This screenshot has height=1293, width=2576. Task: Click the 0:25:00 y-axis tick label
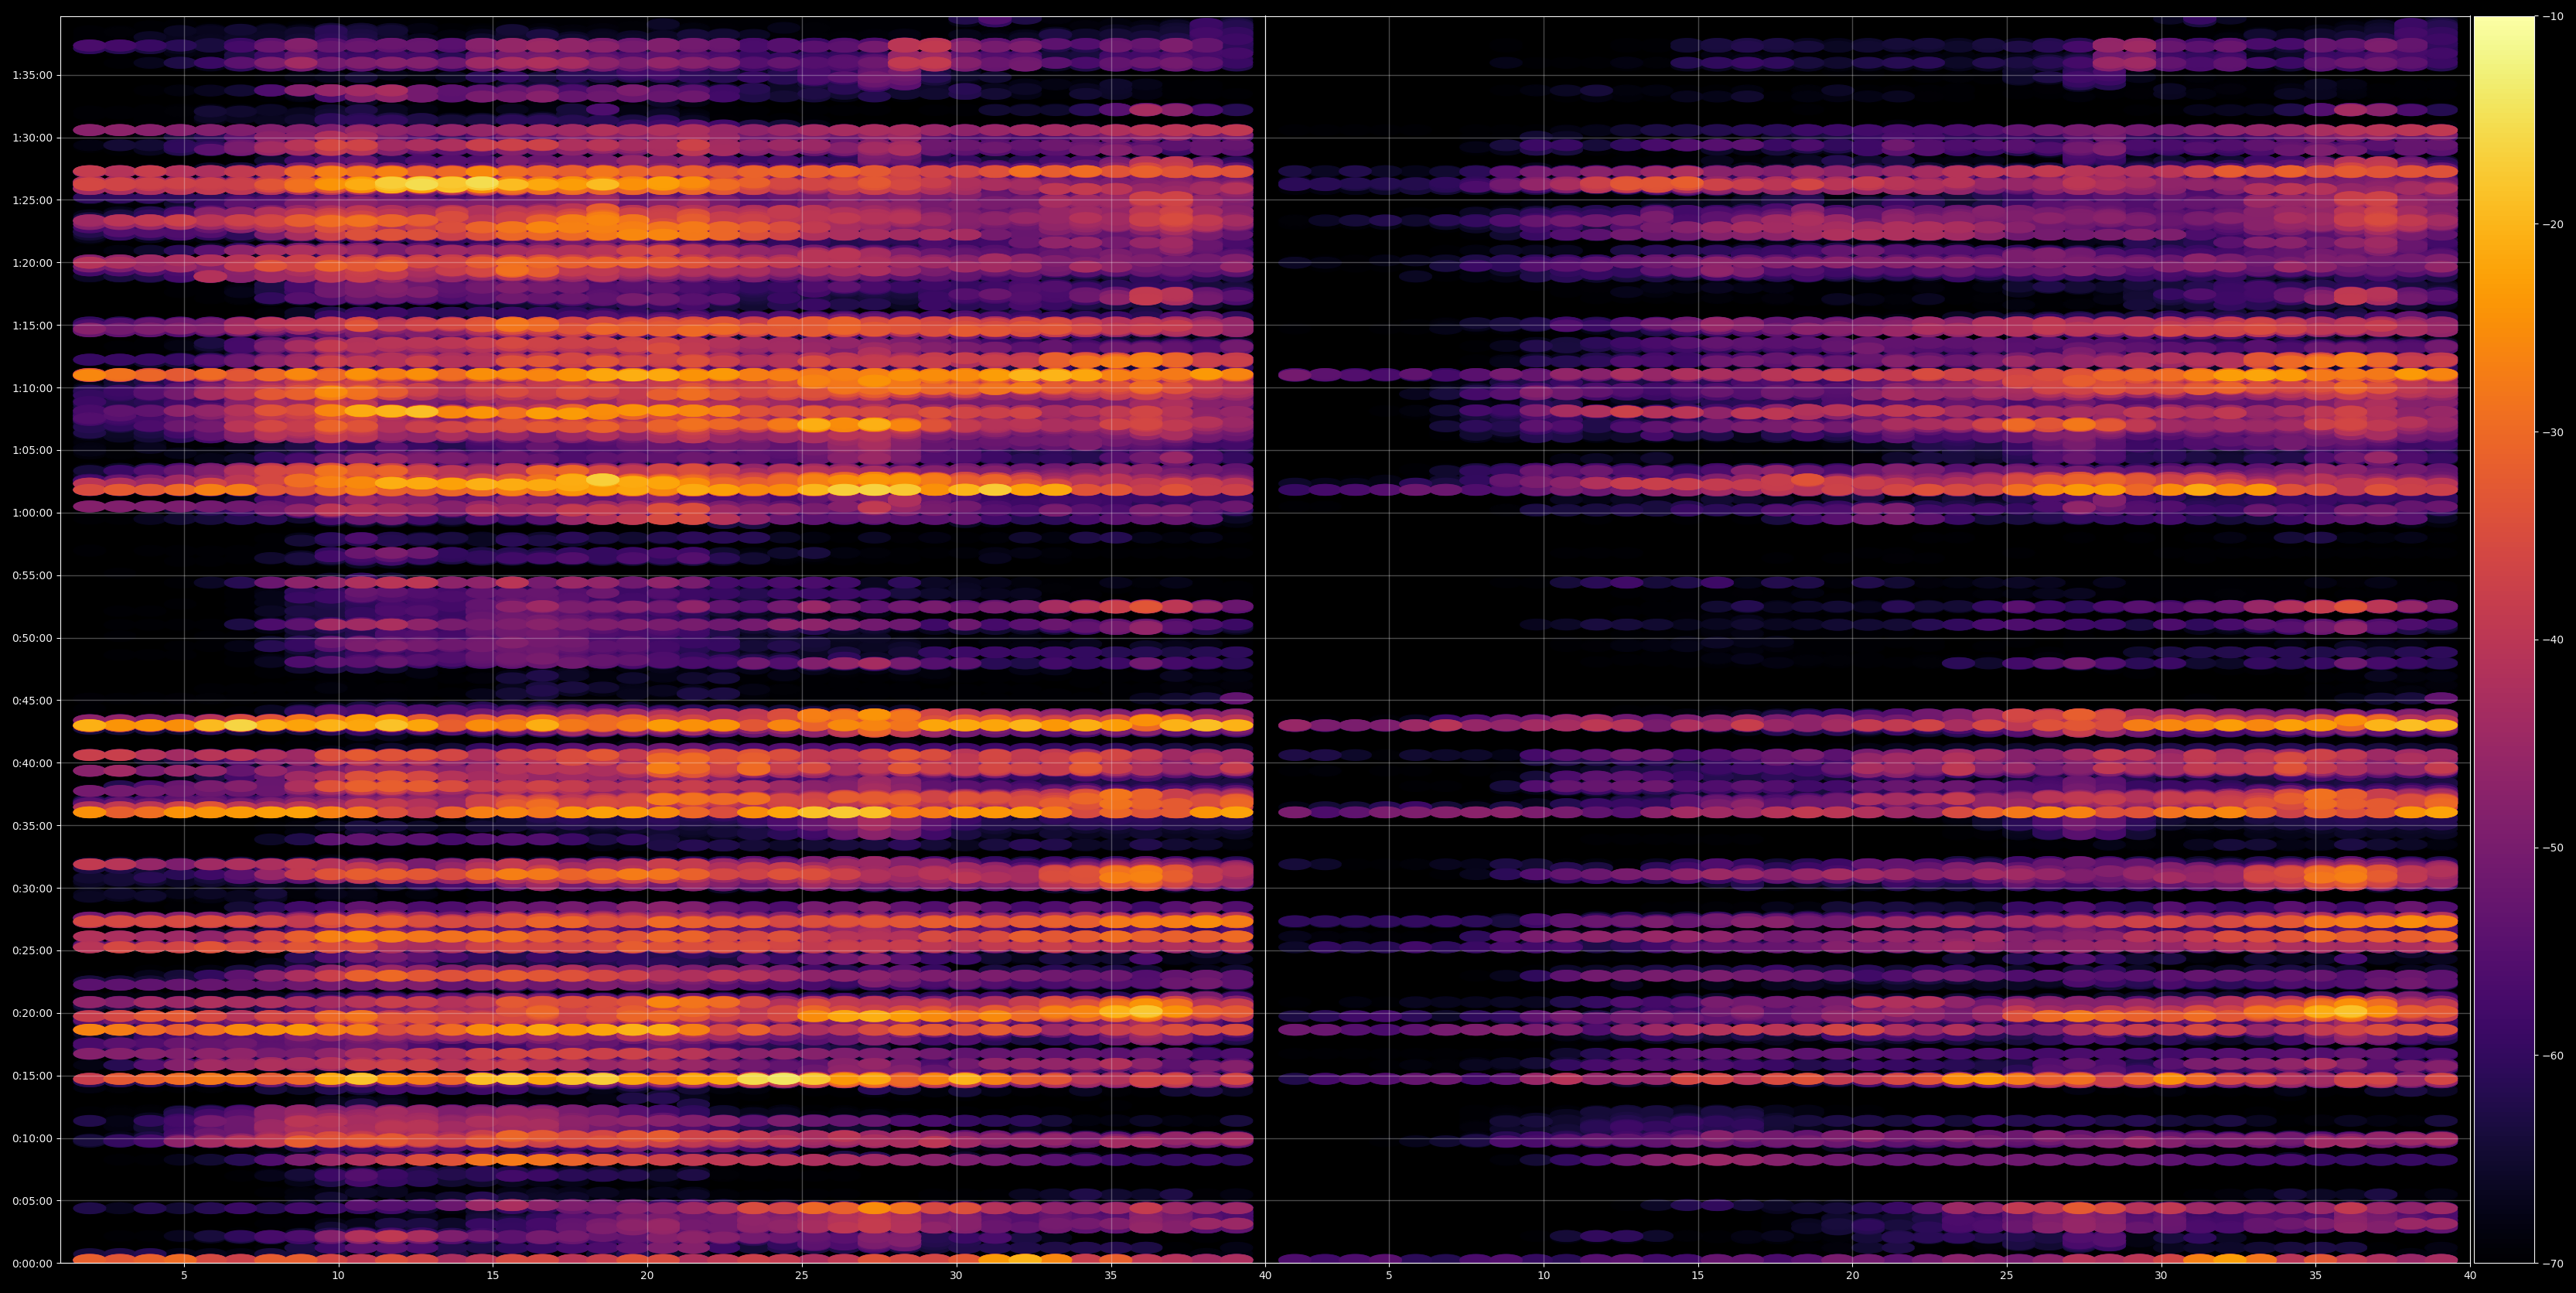click(32, 951)
